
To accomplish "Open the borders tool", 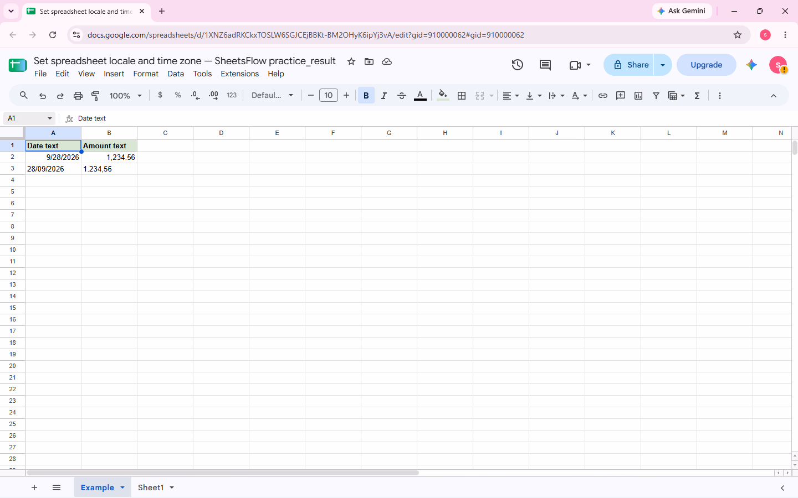I will (462, 96).
